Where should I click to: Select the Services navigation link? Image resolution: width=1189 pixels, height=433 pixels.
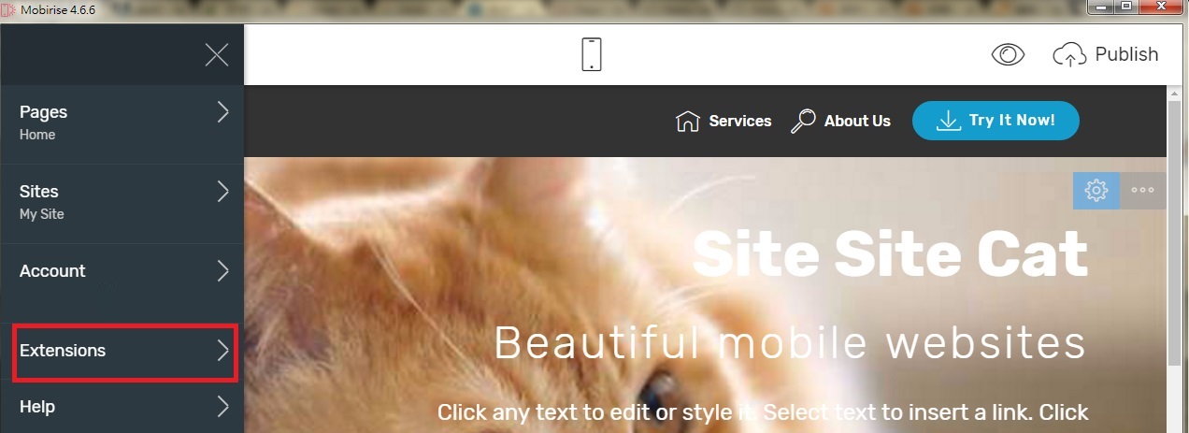pyautogui.click(x=740, y=121)
